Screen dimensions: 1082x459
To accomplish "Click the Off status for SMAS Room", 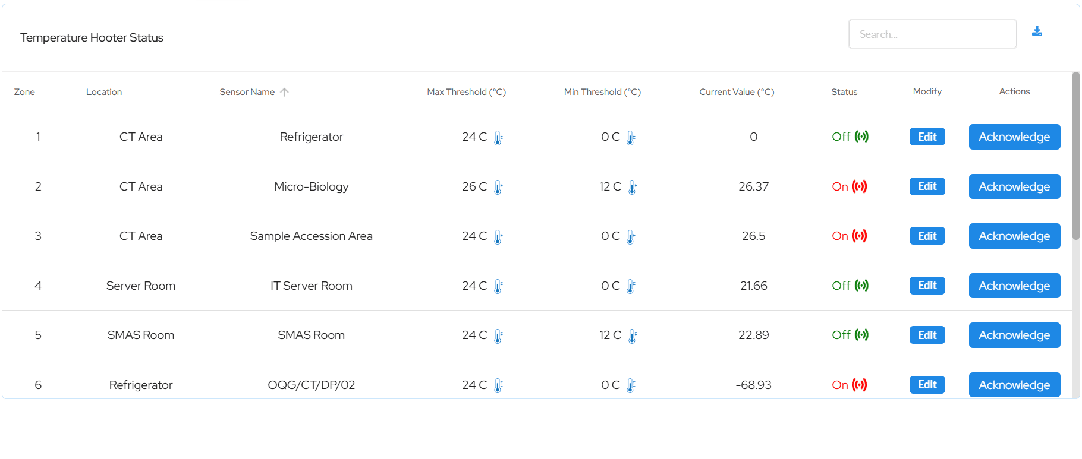I will [841, 335].
